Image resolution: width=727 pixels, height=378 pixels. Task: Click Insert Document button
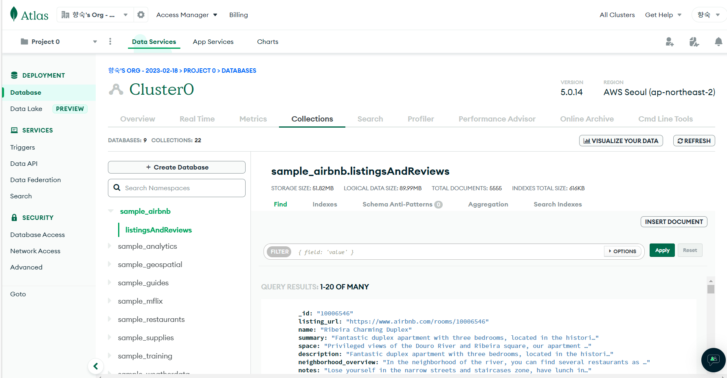pos(674,222)
